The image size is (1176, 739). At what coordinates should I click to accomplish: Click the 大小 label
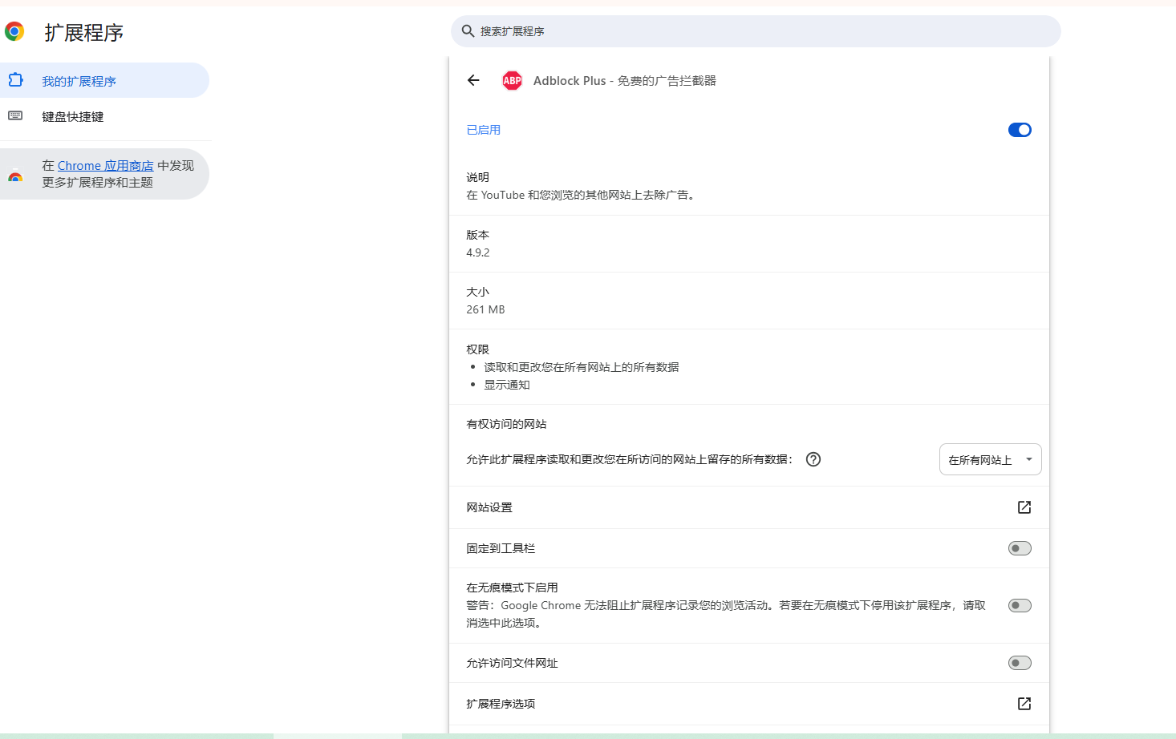477,292
